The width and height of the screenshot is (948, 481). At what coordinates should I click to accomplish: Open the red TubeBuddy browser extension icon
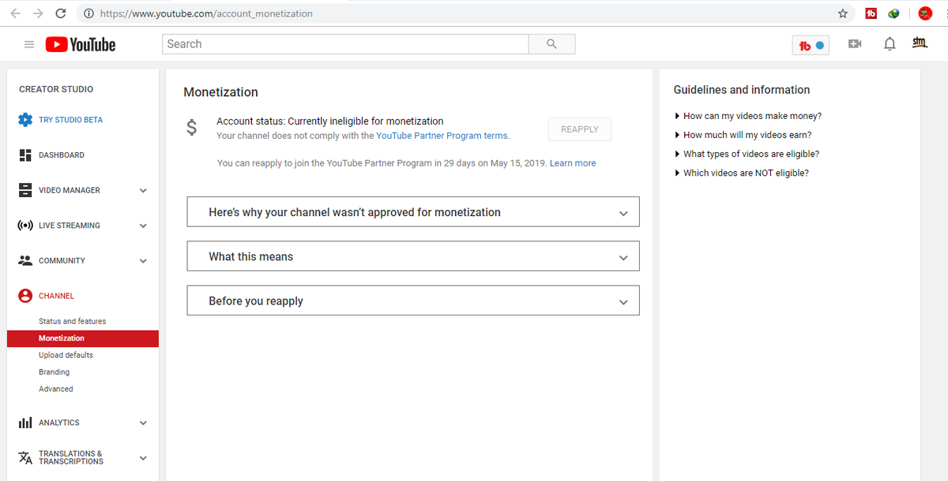click(x=871, y=13)
